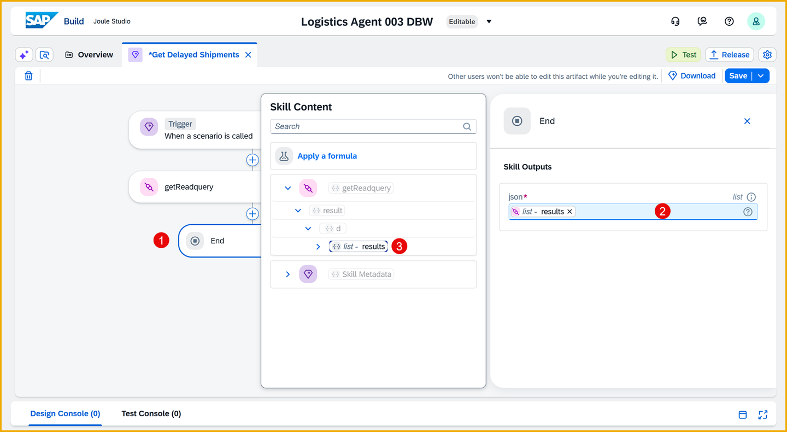Open the support headset icon

pyautogui.click(x=676, y=21)
